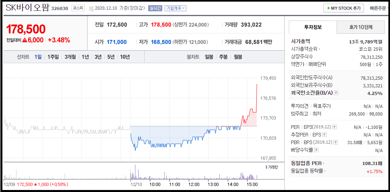Image resolution: width=390 pixels, height=192 pixels.
Task: Click the arrow next to 동일업종 PER
Action: click(x=324, y=163)
